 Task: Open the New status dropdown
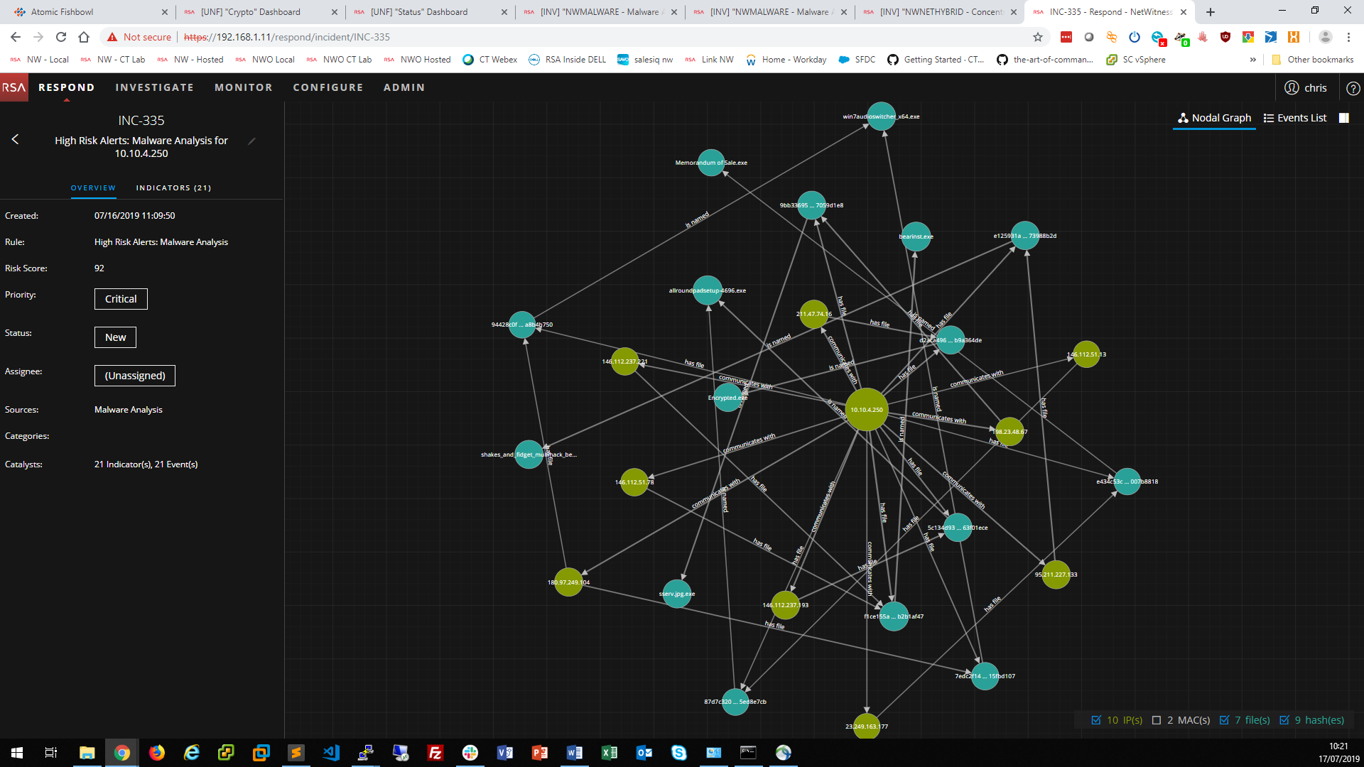[115, 337]
